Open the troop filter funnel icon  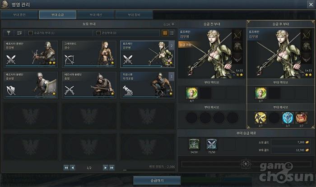pyautogui.click(x=9, y=33)
